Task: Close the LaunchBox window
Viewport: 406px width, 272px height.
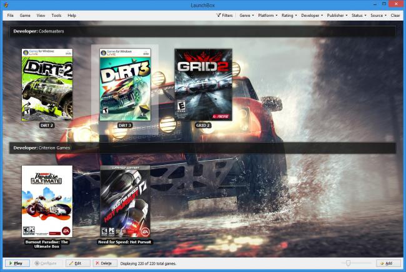Action: pos(397,4)
